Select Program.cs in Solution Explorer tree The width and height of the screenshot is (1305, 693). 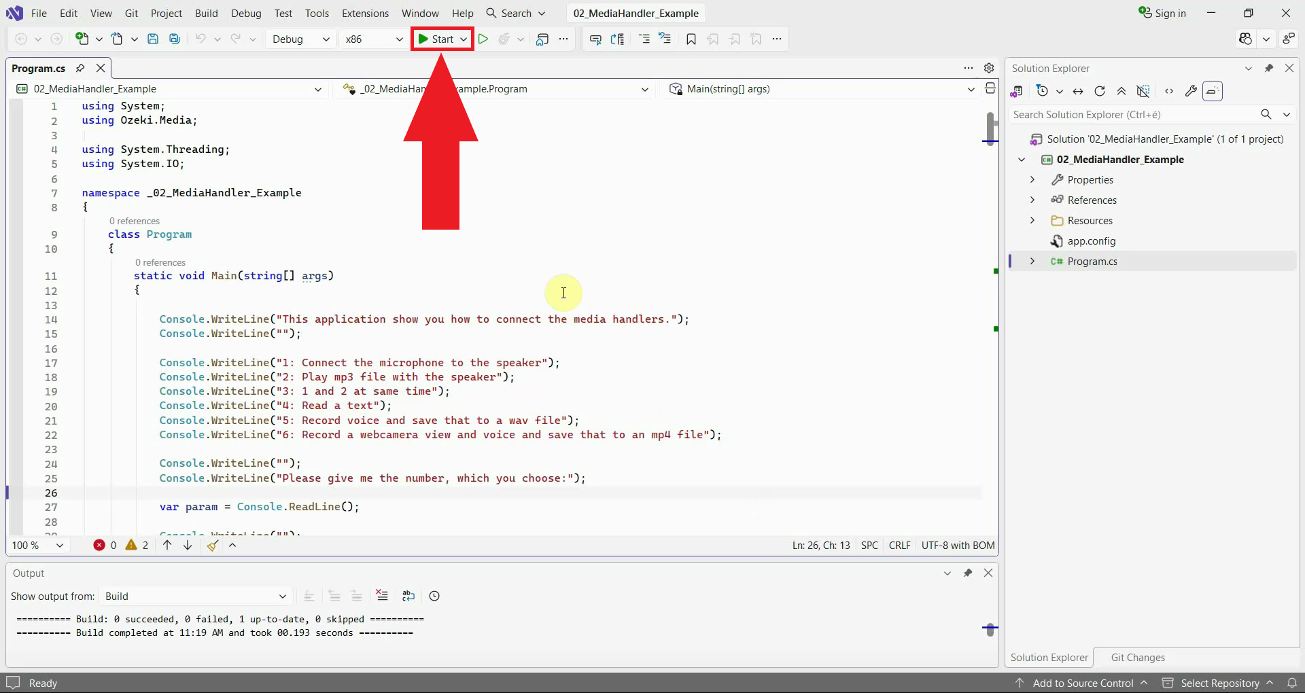click(1092, 261)
